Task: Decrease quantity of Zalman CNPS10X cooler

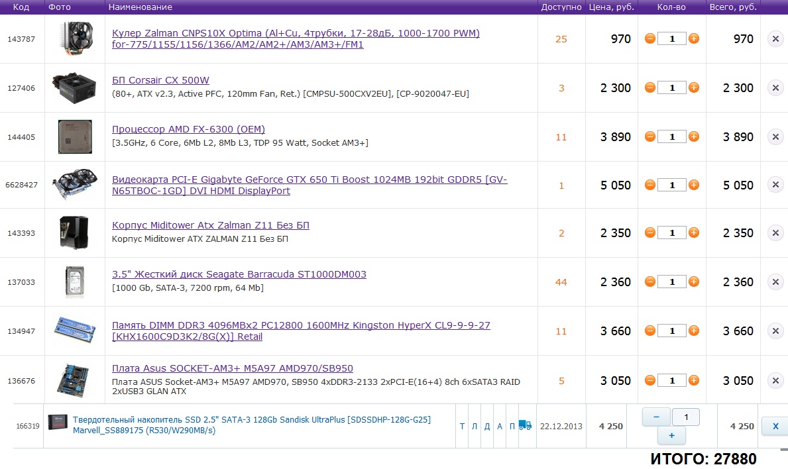Action: tap(649, 38)
